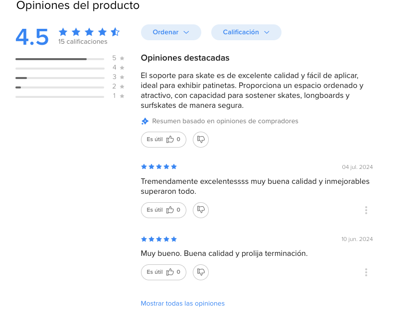Click thumbs down on the AI summary
Viewport: 420px width, 321px height.
201,140
